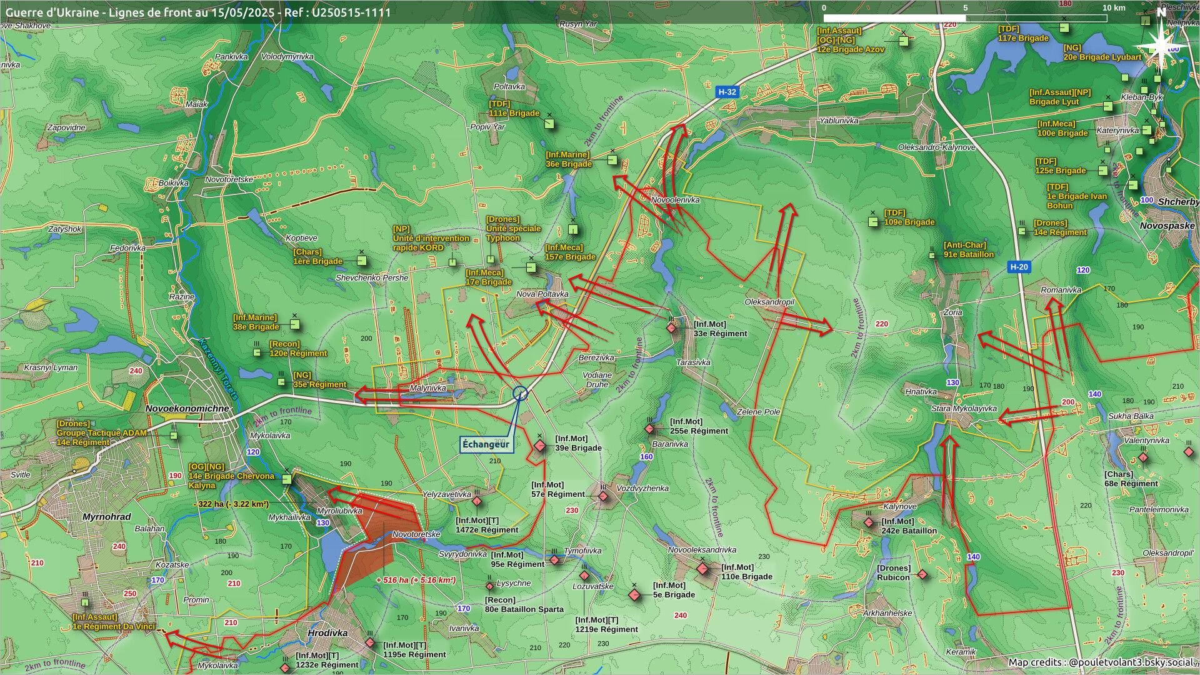
Task: Select the 109e Brigade TDF marker
Action: [x=873, y=222]
